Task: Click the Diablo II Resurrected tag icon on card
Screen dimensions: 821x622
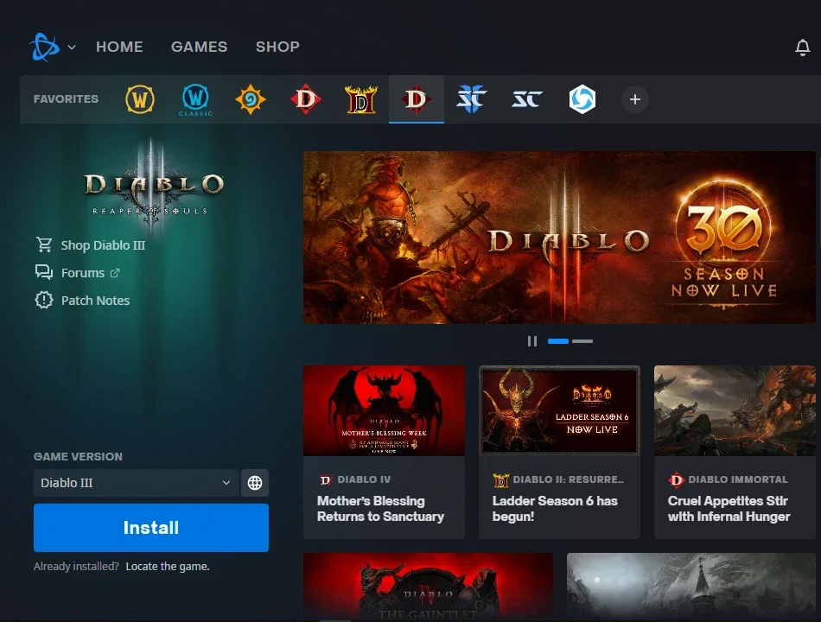Action: click(x=500, y=479)
